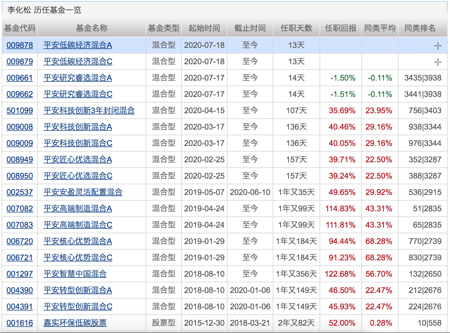Open fund 平安匠心优选混合A
This screenshot has height=333, width=450.
pyautogui.click(x=78, y=159)
